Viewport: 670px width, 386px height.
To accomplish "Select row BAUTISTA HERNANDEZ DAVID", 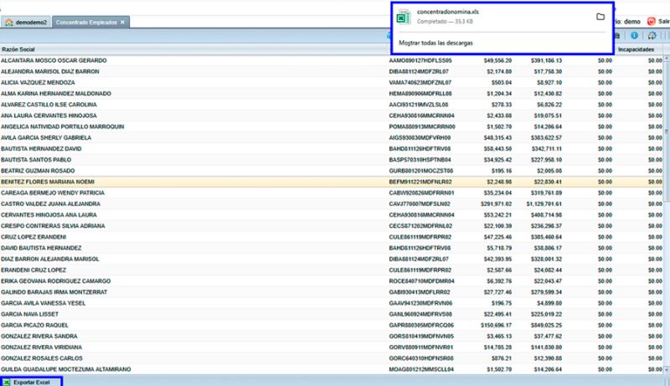I will 332,149.
